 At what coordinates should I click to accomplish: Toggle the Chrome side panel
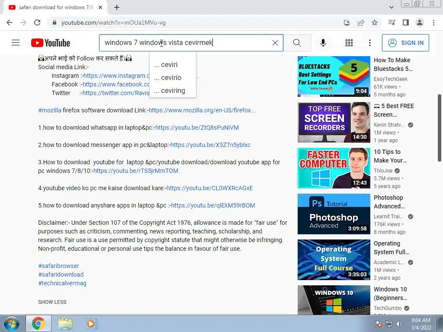406,22
